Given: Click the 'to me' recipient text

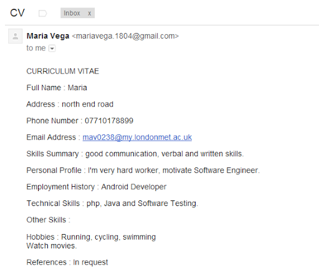Looking at the screenshot, I should pyautogui.click(x=36, y=48).
